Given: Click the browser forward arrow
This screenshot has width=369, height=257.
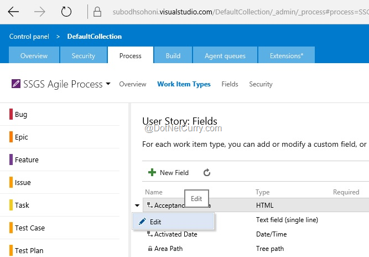Looking at the screenshot, I should (x=39, y=12).
